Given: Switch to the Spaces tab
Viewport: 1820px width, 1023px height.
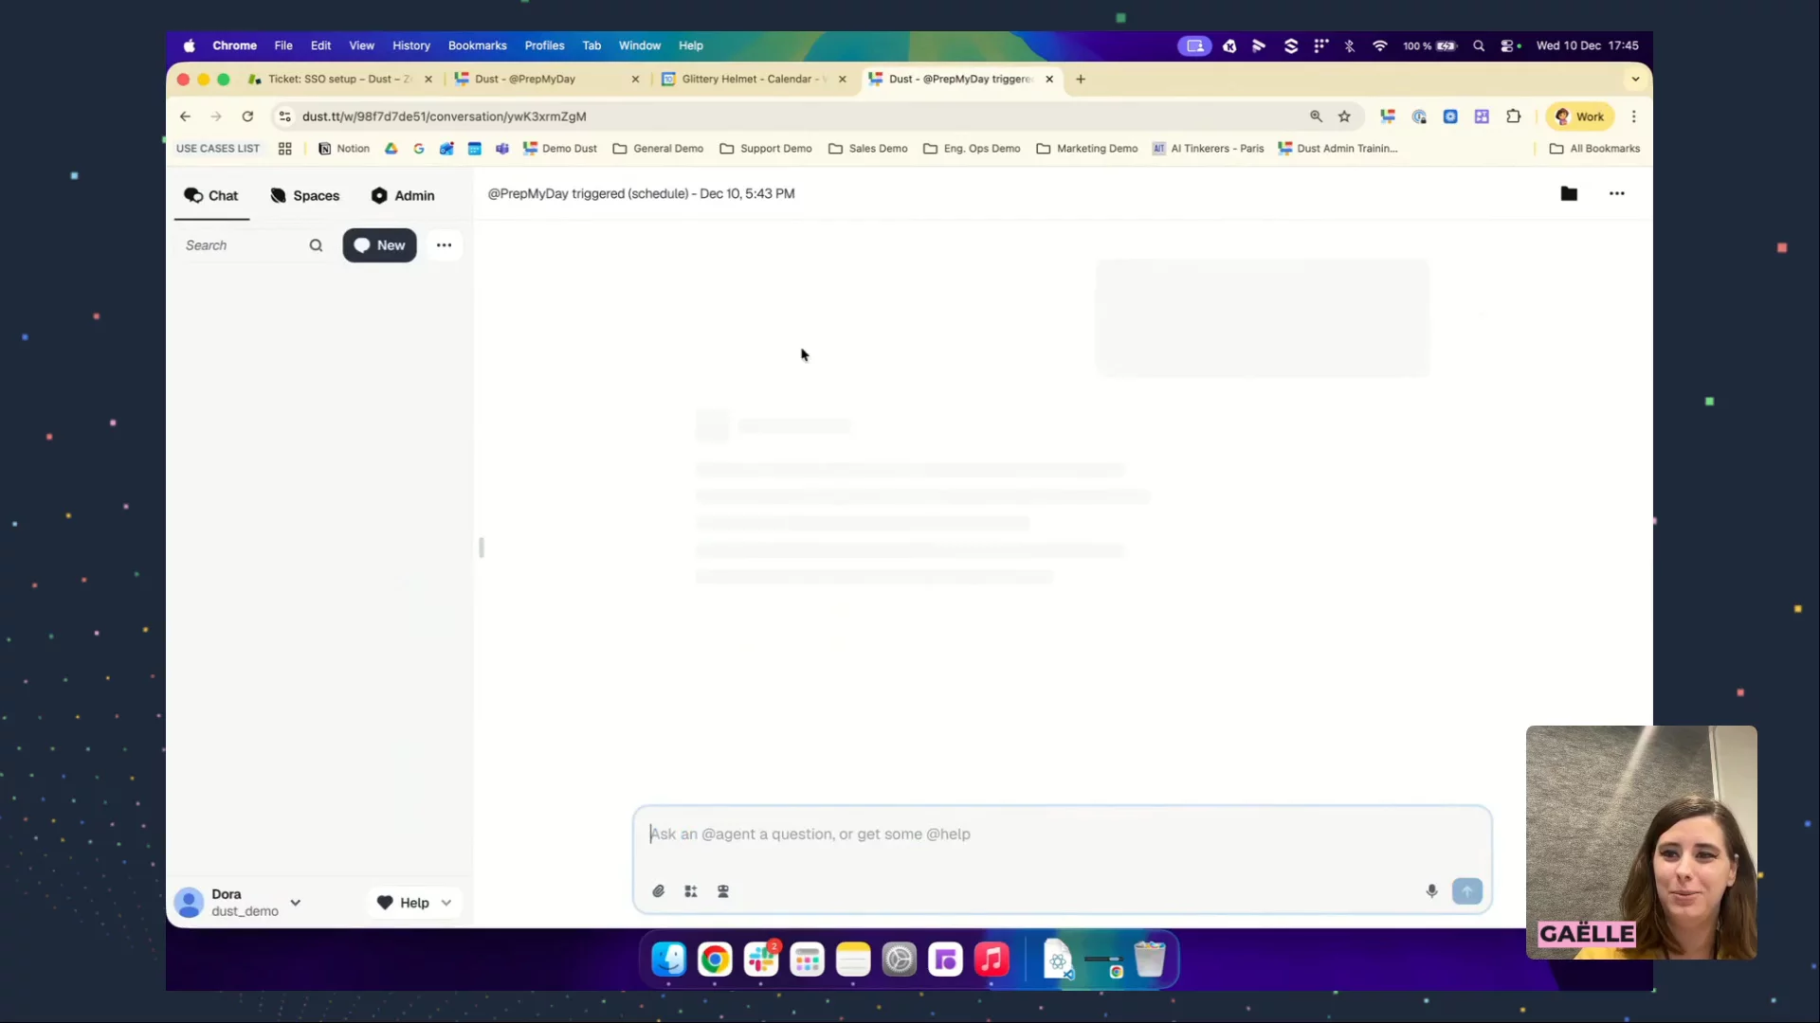Looking at the screenshot, I should pyautogui.click(x=304, y=195).
